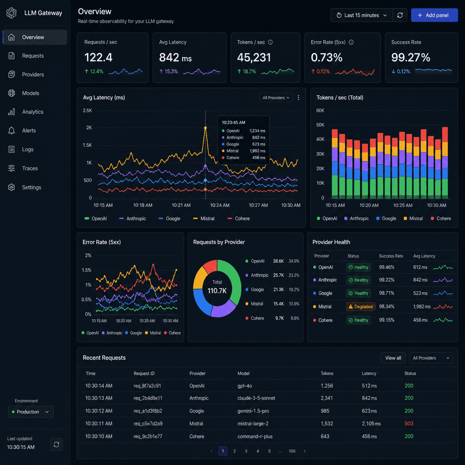The height and width of the screenshot is (465, 465).
Task: Click the Requests / sec stat card
Action: point(113,58)
